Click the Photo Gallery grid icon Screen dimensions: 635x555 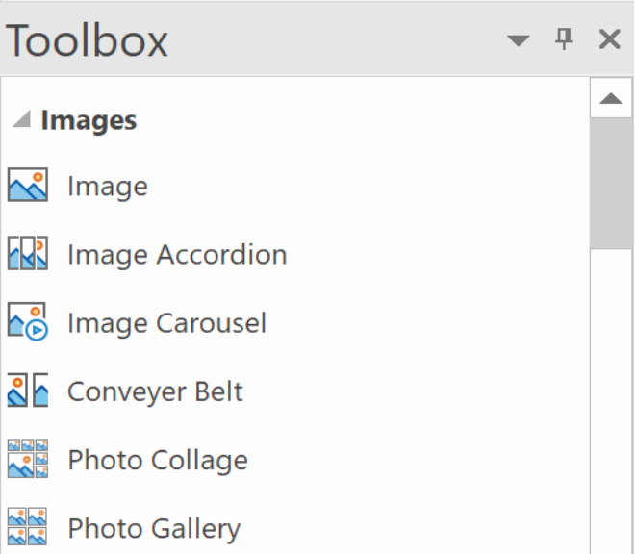tap(28, 526)
